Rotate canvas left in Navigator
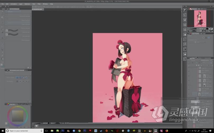Viewport: 214px width, 133px height. pyautogui.click(x=203, y=31)
